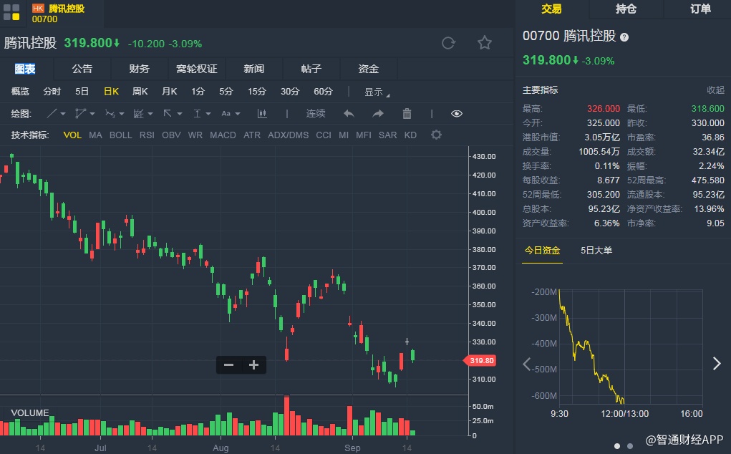Screen dimensions: 731x454
Task: Click the undo arrow in drawing toolbar
Action: (349, 113)
